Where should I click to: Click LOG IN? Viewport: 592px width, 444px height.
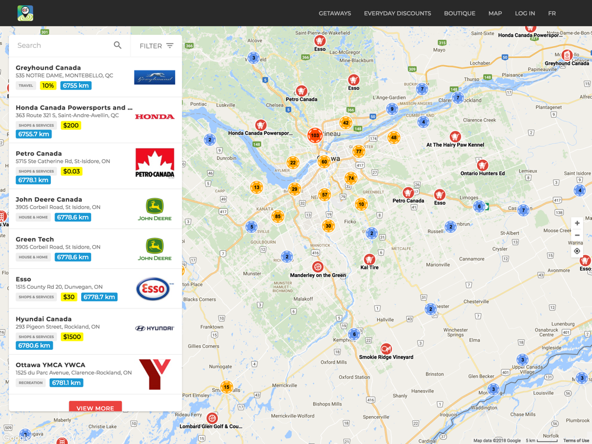click(525, 13)
